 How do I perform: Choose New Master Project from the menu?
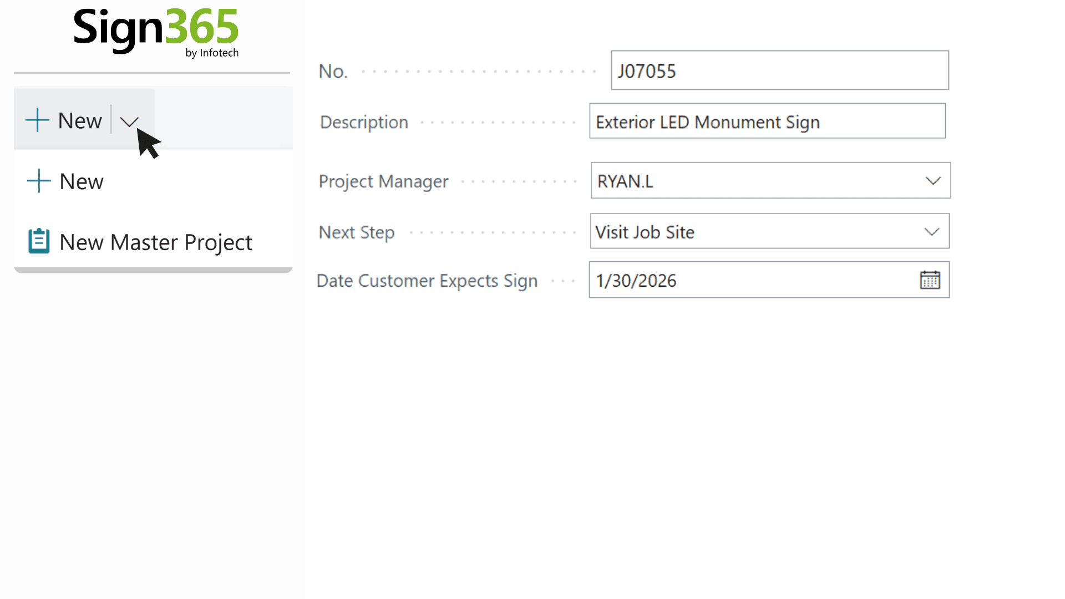pyautogui.click(x=156, y=242)
